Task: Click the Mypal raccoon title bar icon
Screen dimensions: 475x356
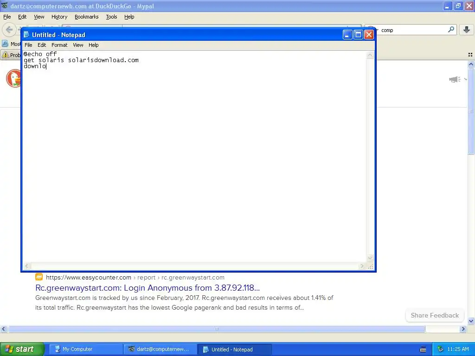Action: click(5, 6)
